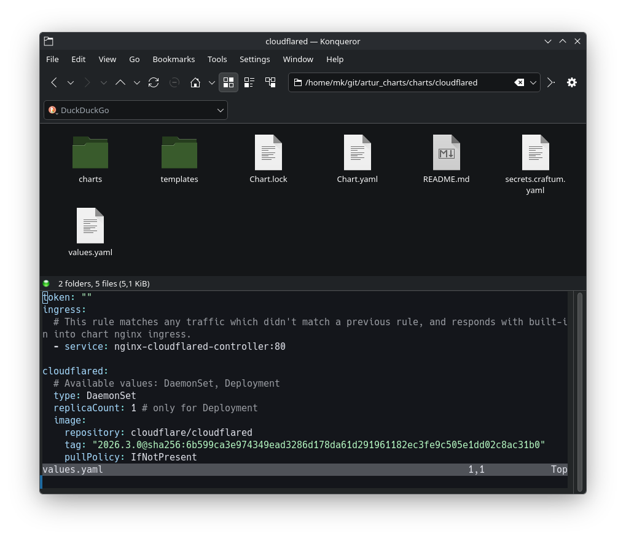Go up to parent directory
The image size is (626, 541).
click(120, 83)
